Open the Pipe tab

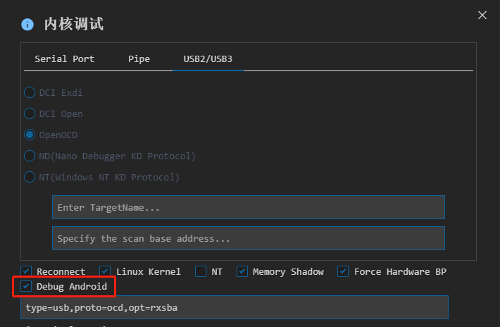click(x=139, y=59)
